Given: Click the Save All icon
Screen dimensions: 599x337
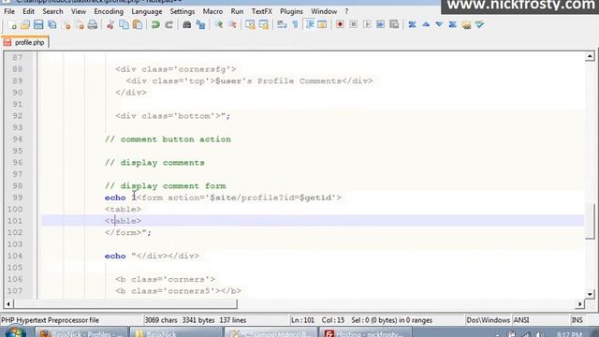Looking at the screenshot, I should (52, 25).
